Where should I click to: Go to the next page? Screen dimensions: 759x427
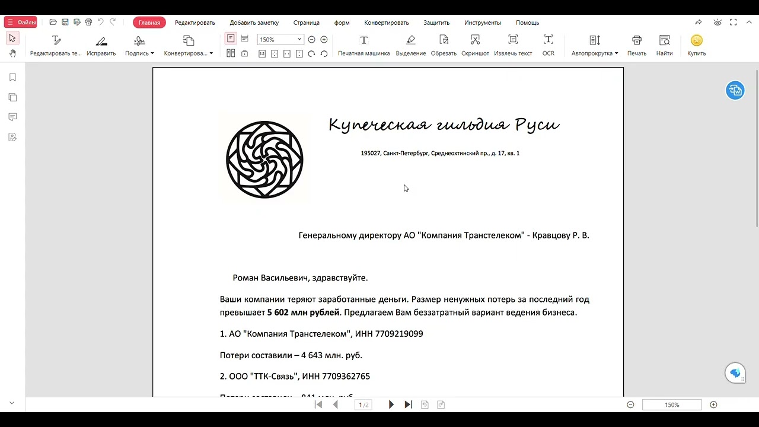391,404
